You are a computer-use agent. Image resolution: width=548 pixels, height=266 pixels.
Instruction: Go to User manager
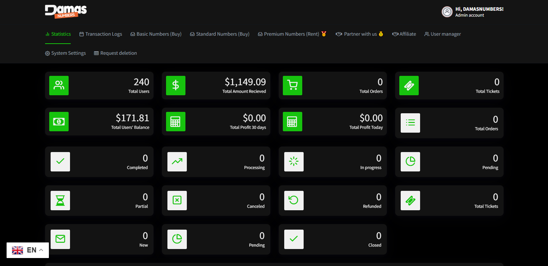(443, 34)
